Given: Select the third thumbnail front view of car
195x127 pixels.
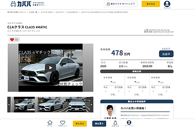Looking at the screenshot, I should [x=77, y=105].
